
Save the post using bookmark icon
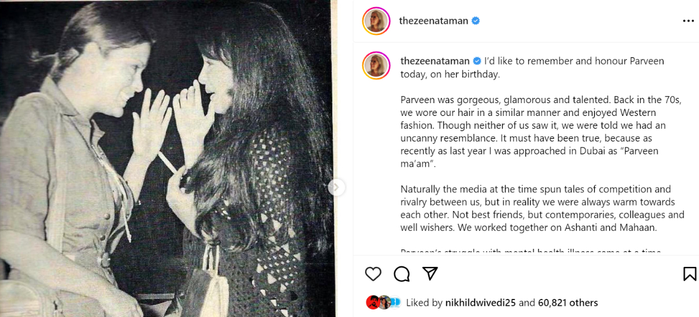coord(689,274)
